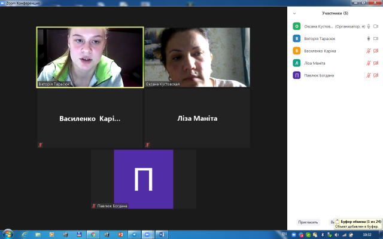
Task: Click Safely Remove Hardware tray icon
Action: coord(330,235)
